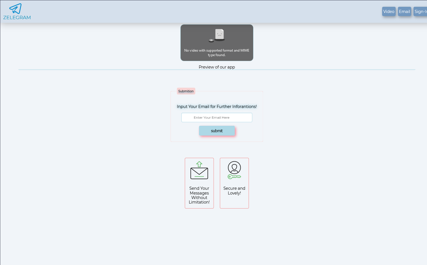Click the Input Your Email heading
Viewport: 427px width, 265px height.
point(217,107)
